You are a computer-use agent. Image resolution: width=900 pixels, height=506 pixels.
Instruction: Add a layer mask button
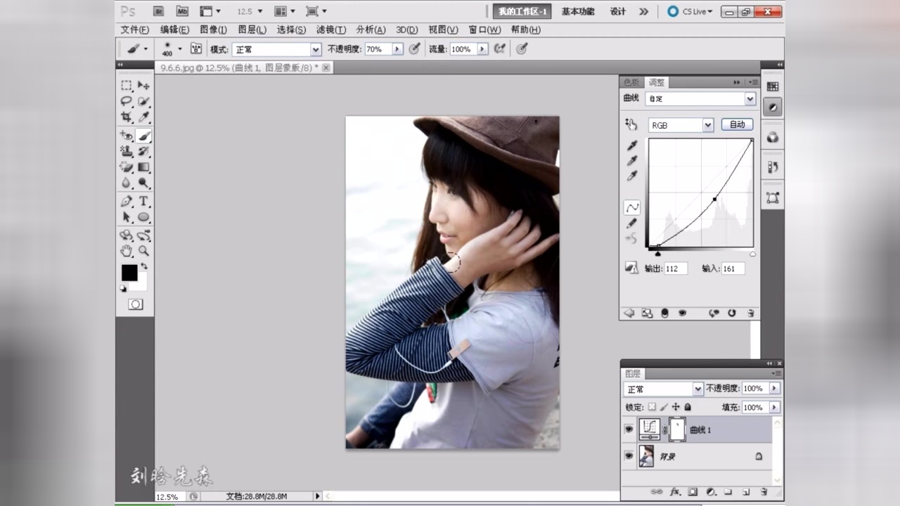coord(693,492)
